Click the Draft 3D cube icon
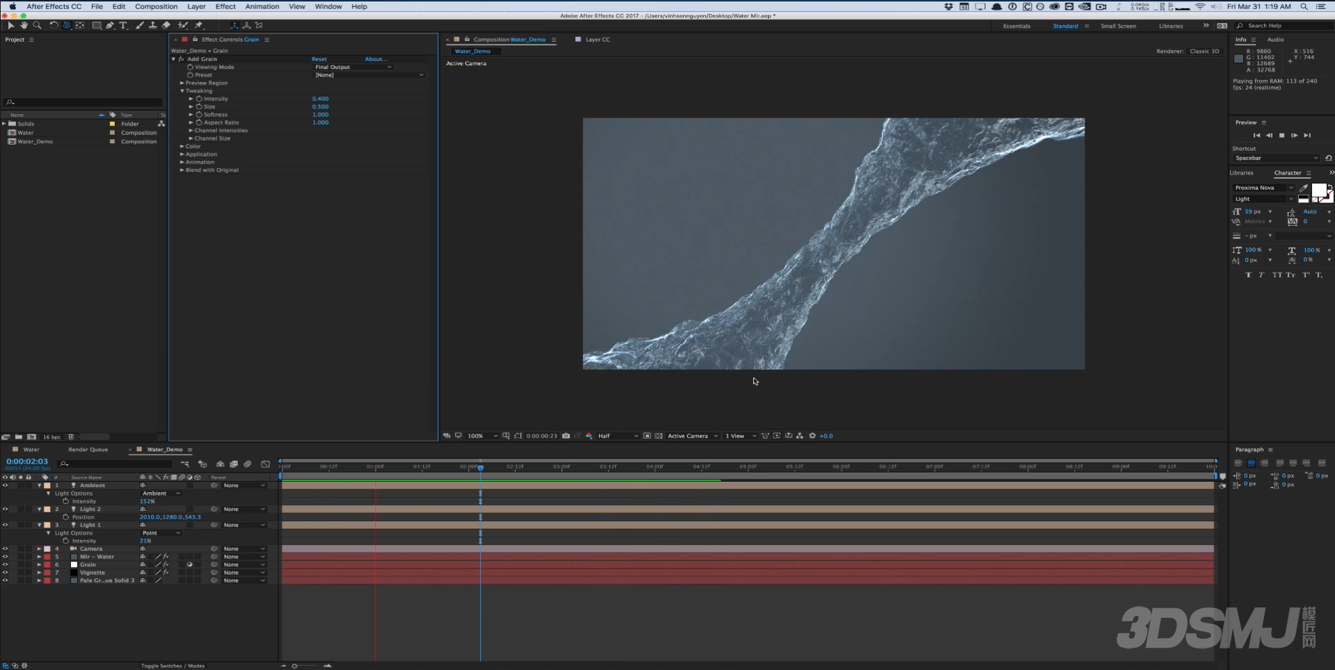Image resolution: width=1335 pixels, height=670 pixels. [202, 464]
